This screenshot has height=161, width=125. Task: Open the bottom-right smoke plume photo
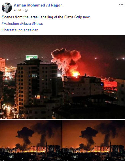pyautogui.click(x=94, y=140)
